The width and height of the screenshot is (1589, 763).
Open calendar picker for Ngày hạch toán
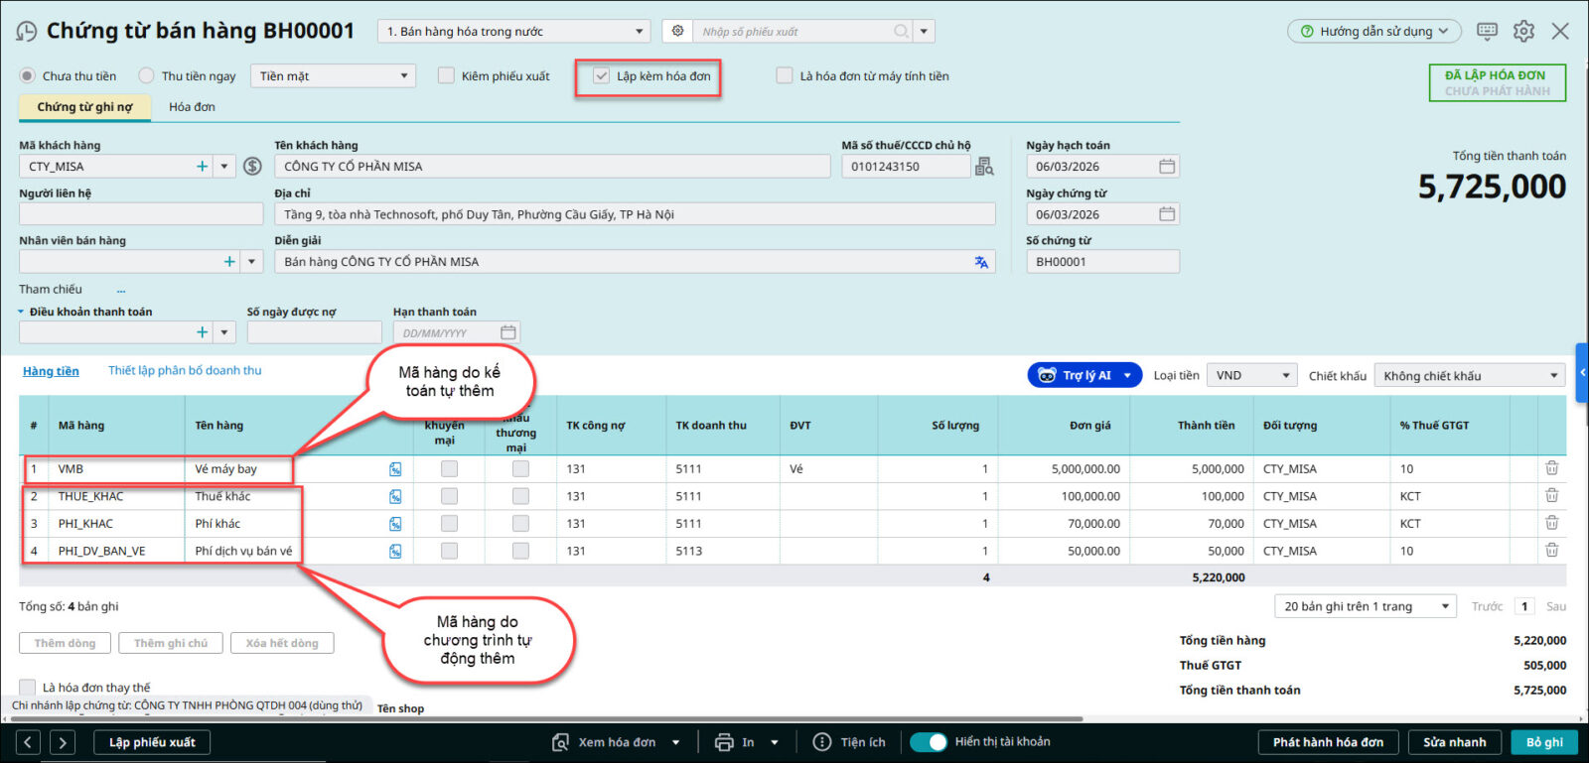(x=1167, y=167)
